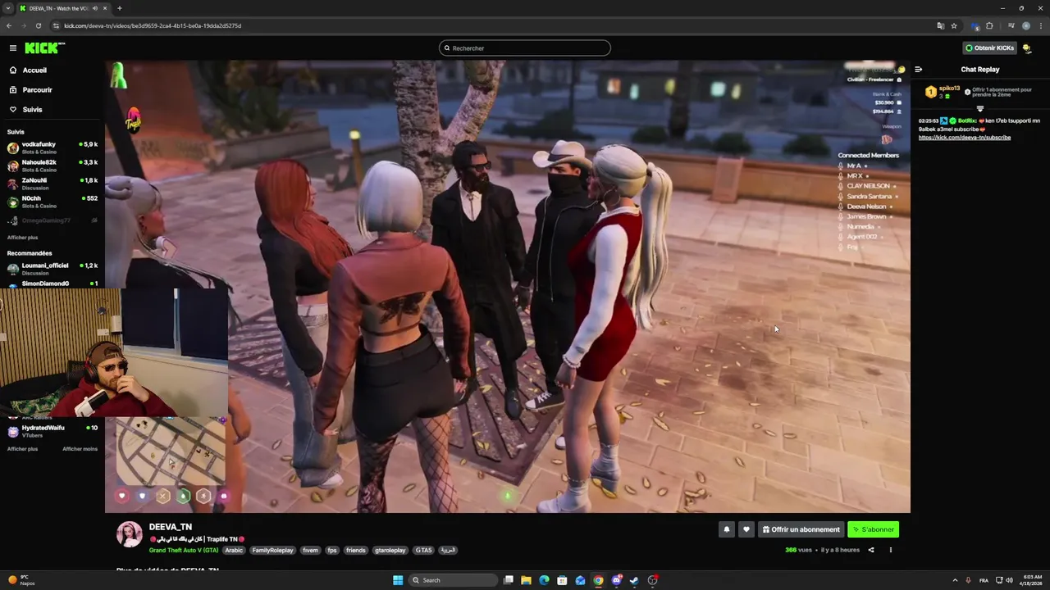Image resolution: width=1050 pixels, height=590 pixels.
Task: Open the DEEVA_TN profile avatar
Action: pyautogui.click(x=129, y=534)
